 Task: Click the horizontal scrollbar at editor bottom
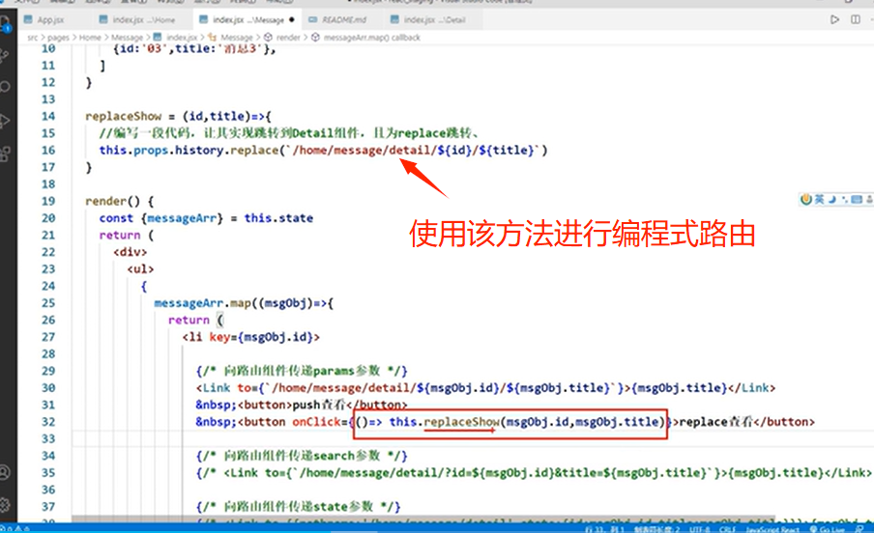(x=423, y=519)
